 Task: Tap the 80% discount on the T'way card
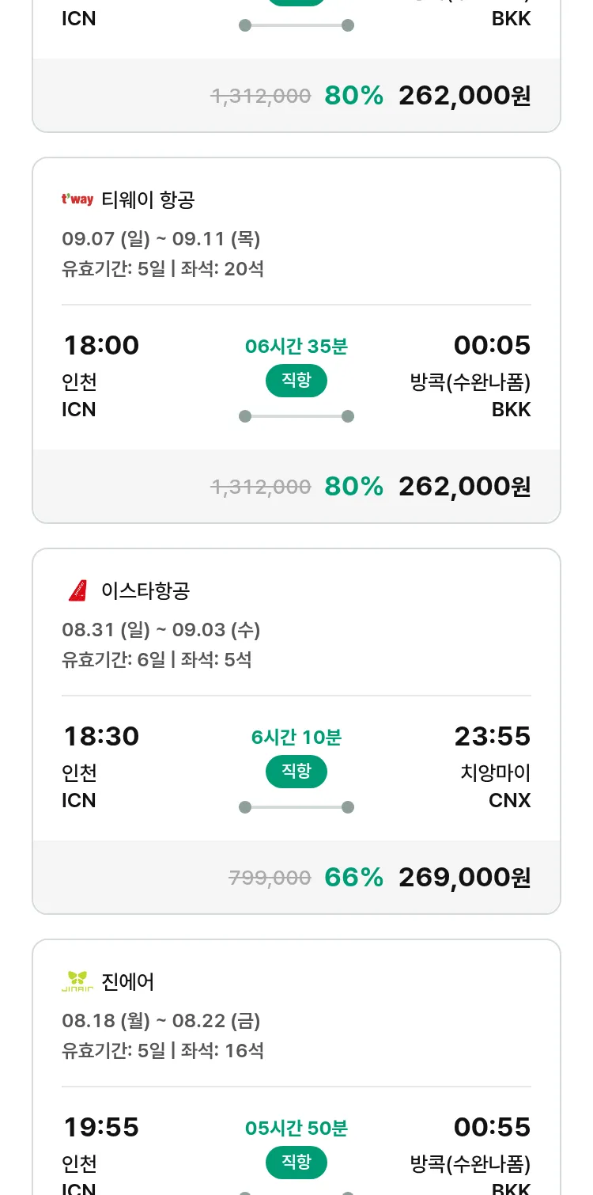pyautogui.click(x=353, y=486)
